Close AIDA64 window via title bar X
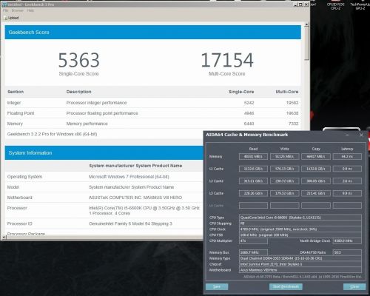The width and height of the screenshot is (370, 296). 361,135
